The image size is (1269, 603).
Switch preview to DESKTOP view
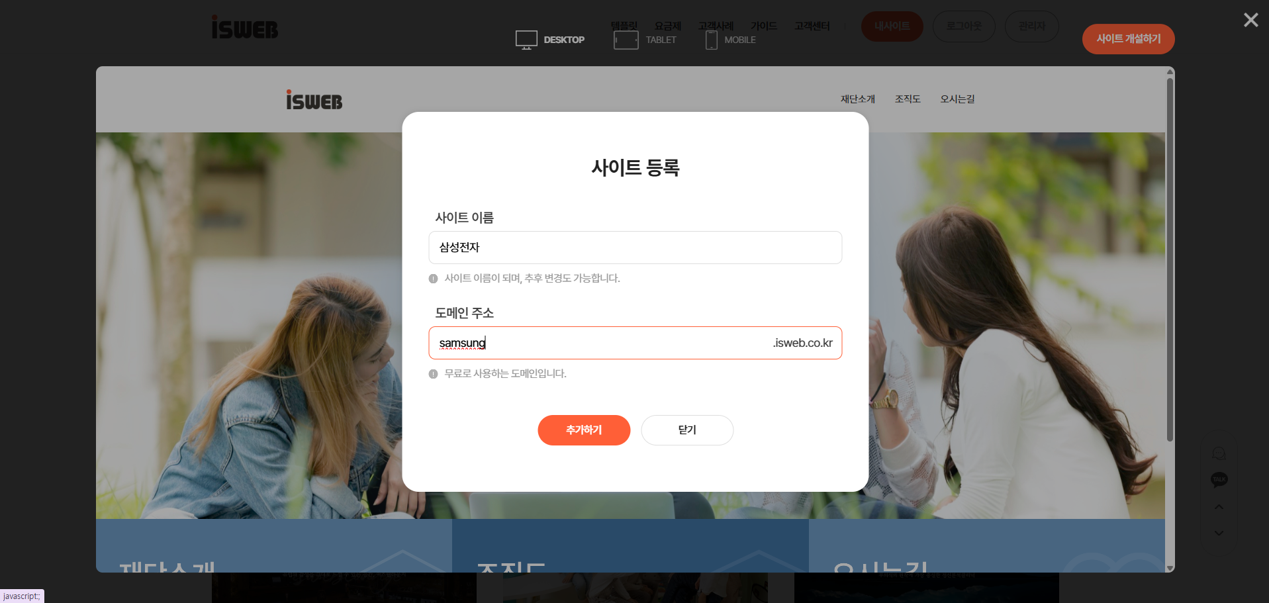pos(550,40)
